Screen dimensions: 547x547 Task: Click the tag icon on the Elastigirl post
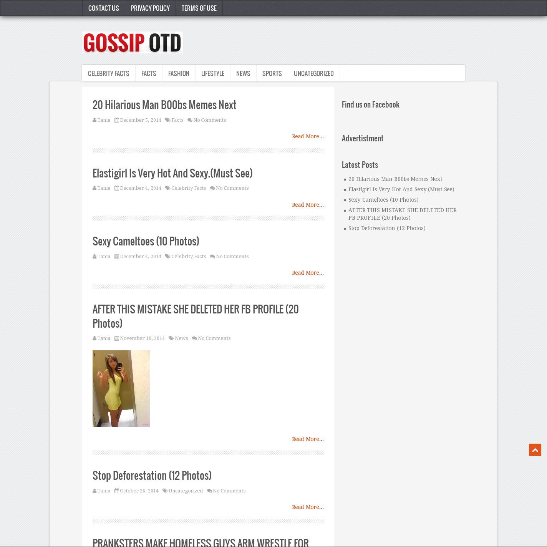pos(168,188)
